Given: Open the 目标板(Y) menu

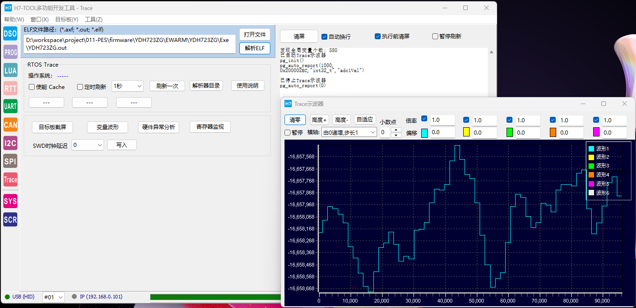Looking at the screenshot, I should pos(67,20).
